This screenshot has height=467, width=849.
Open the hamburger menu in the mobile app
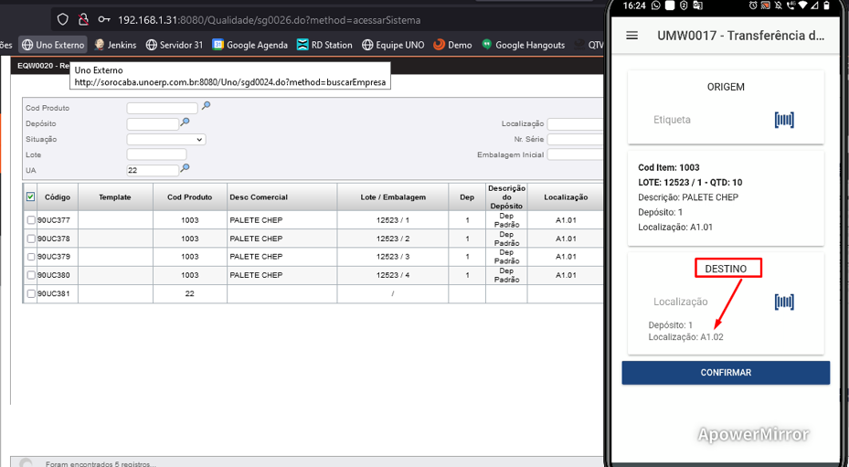pyautogui.click(x=631, y=36)
